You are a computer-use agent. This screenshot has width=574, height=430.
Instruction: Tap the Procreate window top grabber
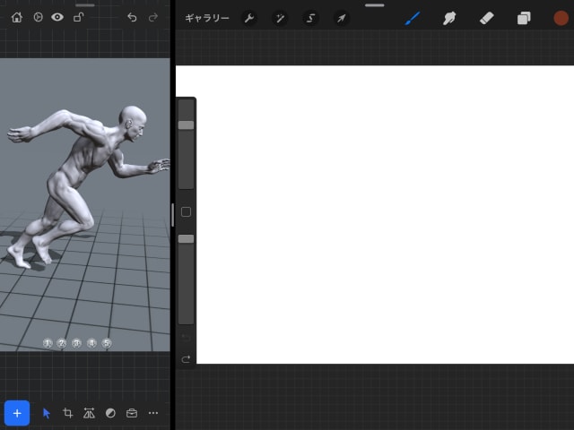coord(375,5)
